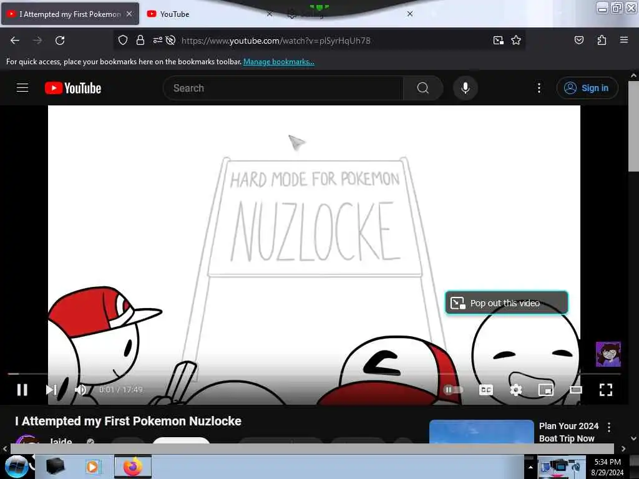Mute the video volume
639x479 pixels.
[80, 390]
